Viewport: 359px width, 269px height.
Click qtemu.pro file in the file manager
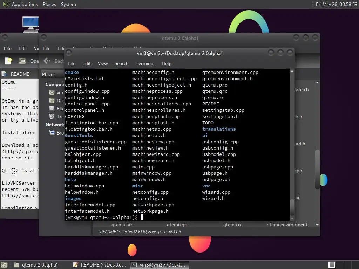(122, 225)
